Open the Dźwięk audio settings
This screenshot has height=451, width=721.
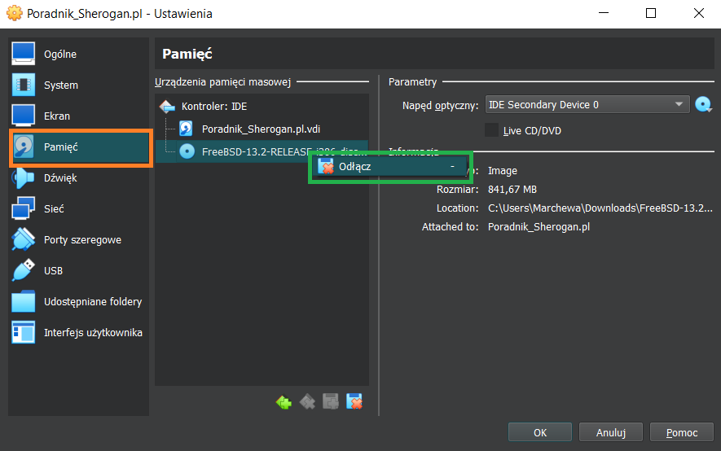point(59,178)
